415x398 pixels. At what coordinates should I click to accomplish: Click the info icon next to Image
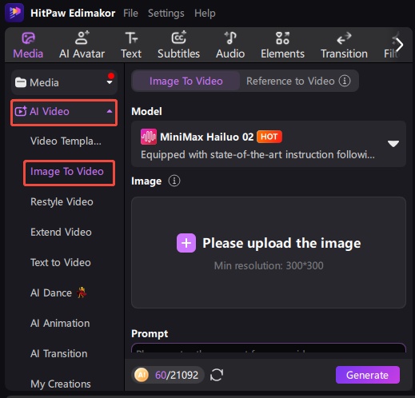click(x=174, y=181)
